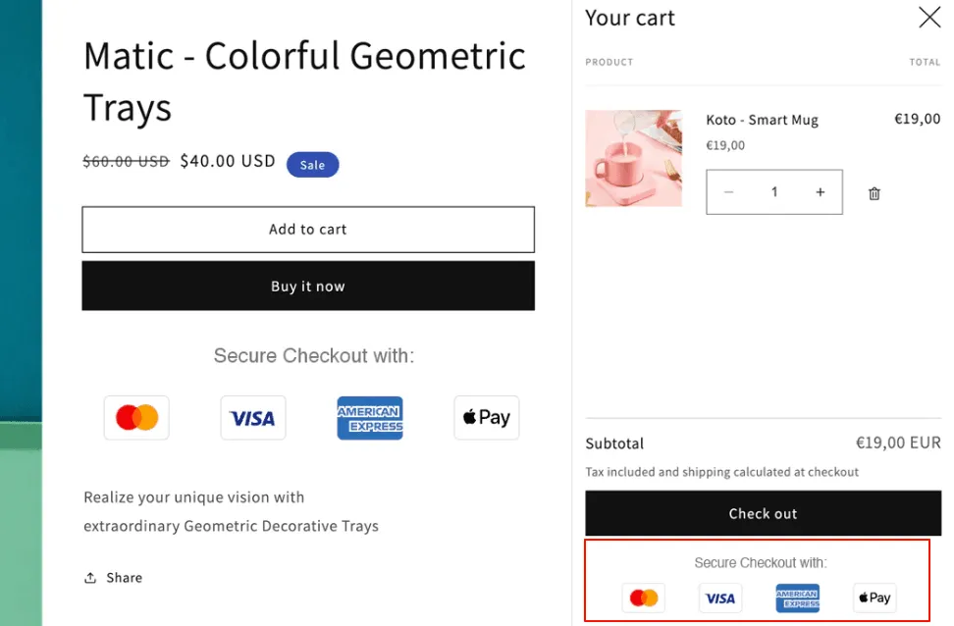Screen dimensions: 954x626
Task: Click the blue Sale badge
Action: (312, 165)
